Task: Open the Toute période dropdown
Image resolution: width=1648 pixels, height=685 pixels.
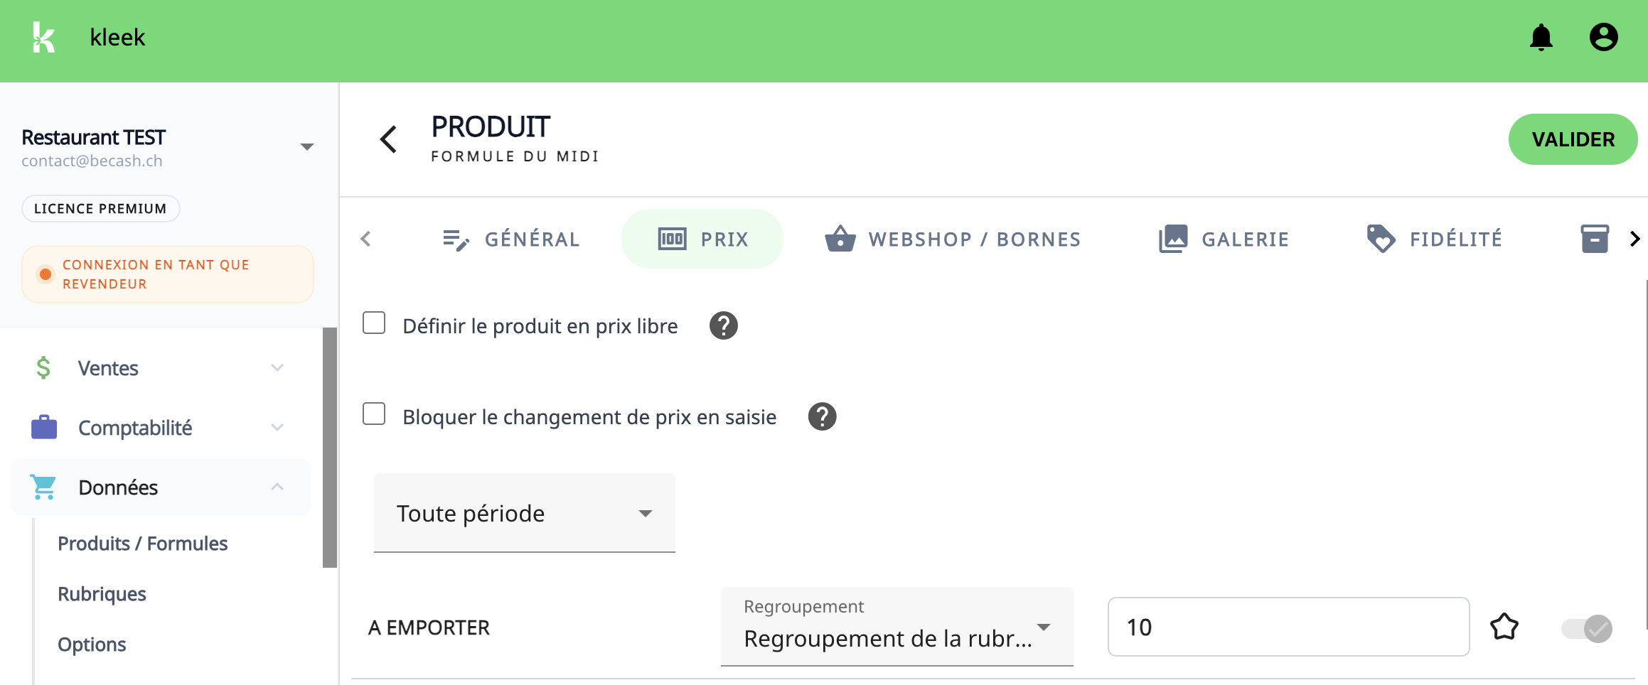Action: (x=524, y=513)
